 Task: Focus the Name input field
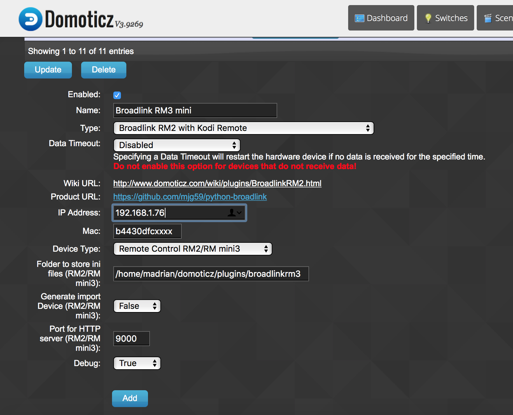(x=195, y=110)
